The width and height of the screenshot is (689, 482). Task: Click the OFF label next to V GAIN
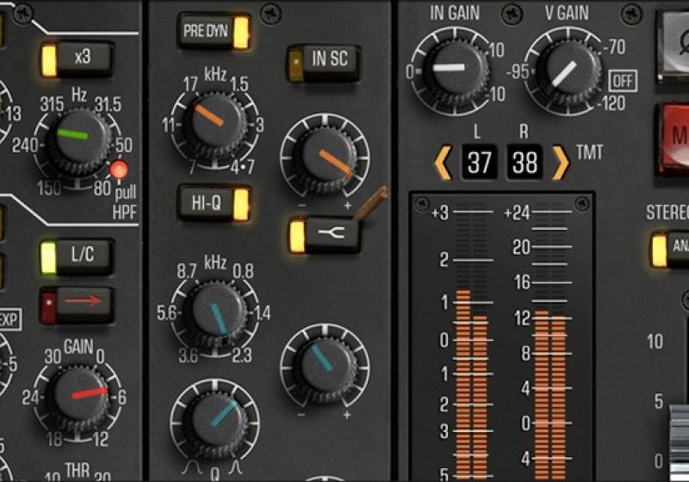point(622,81)
